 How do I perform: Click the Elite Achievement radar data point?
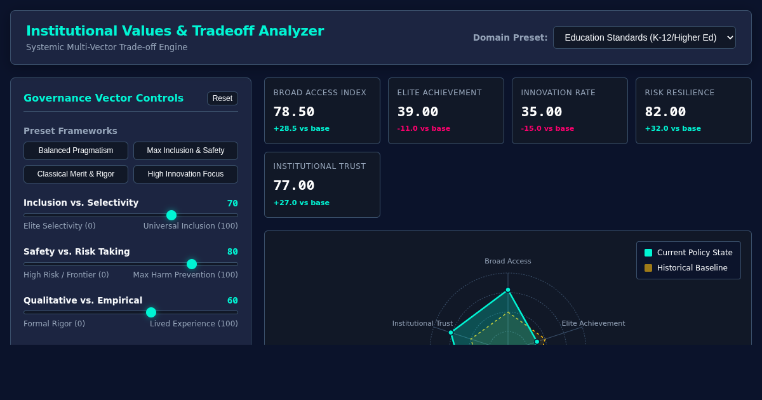click(537, 342)
